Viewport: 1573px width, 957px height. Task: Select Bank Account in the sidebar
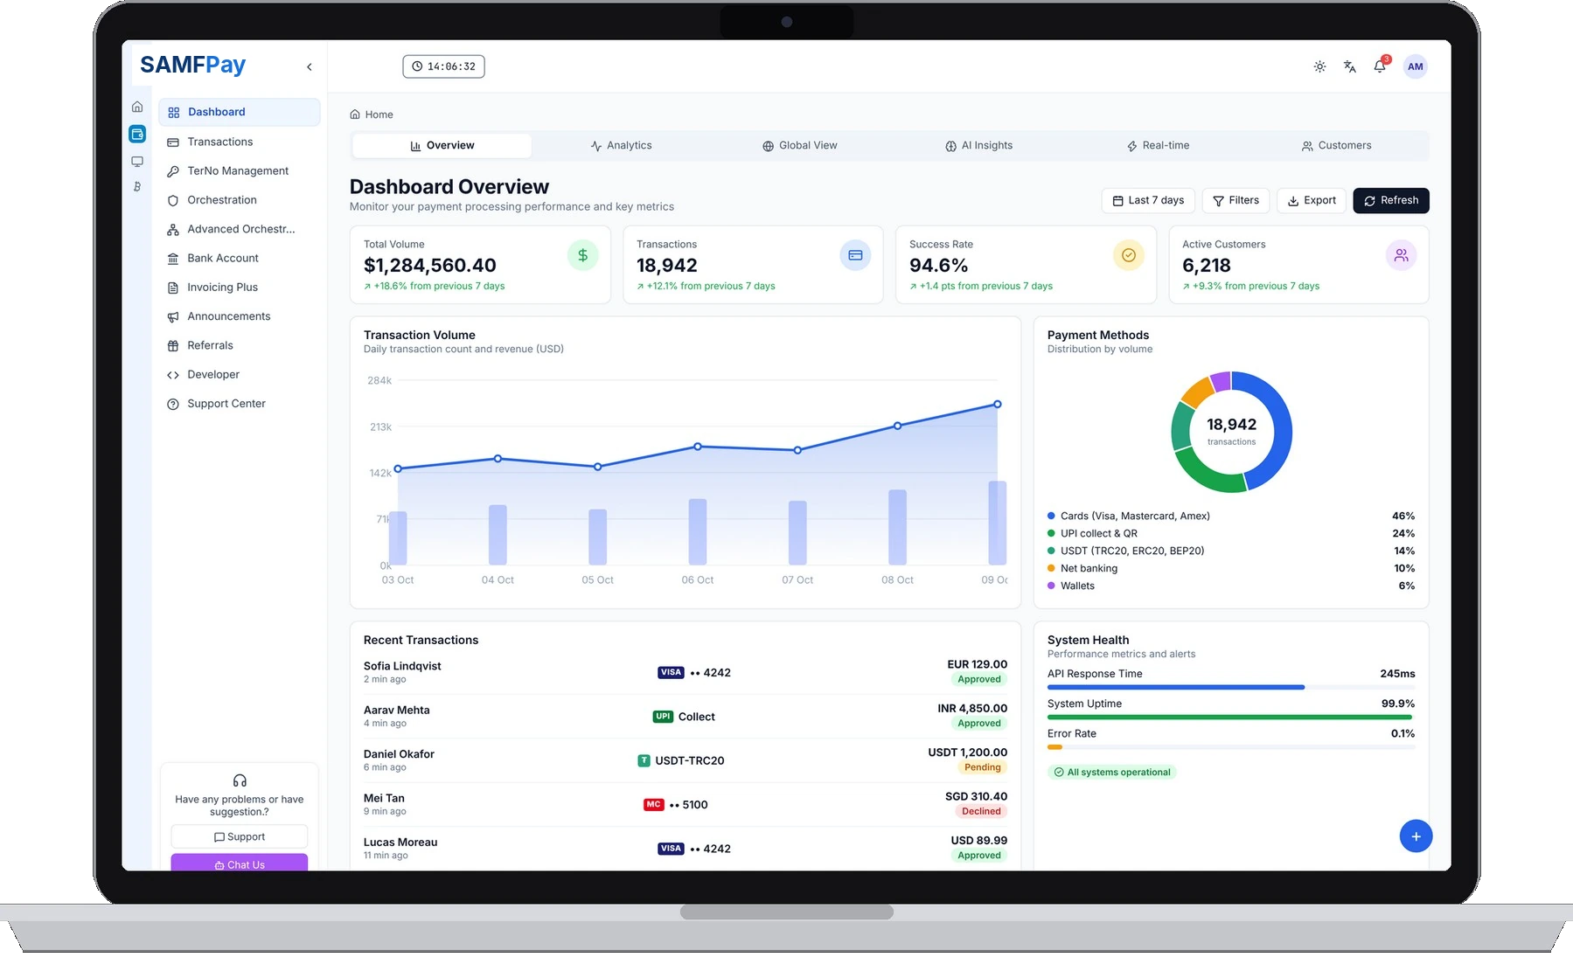[x=240, y=258]
